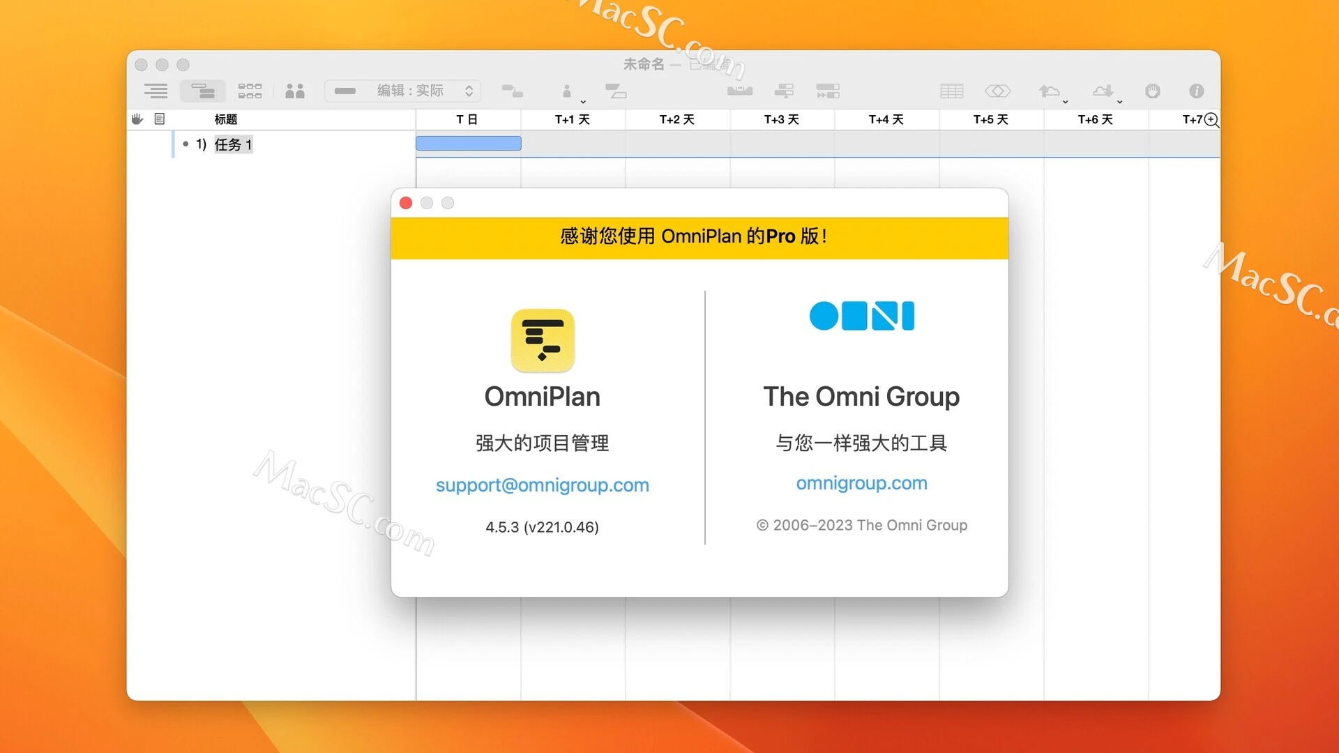The width and height of the screenshot is (1339, 753).
Task: Click the OmniPlan yellow app icon
Action: tap(543, 340)
